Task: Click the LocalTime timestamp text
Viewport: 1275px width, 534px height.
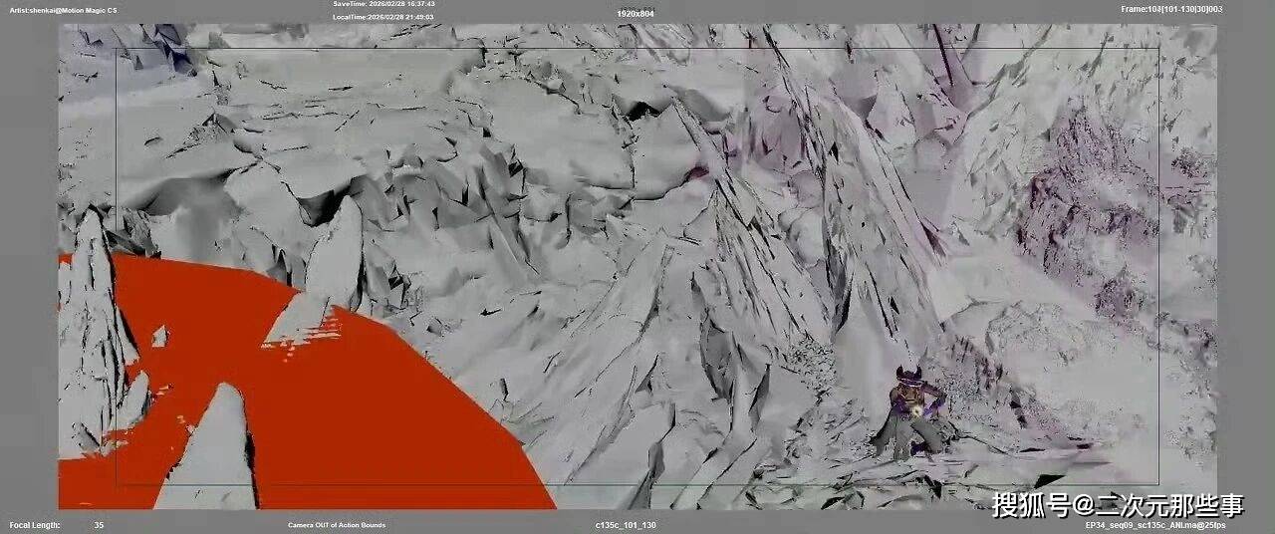Action: tap(383, 17)
